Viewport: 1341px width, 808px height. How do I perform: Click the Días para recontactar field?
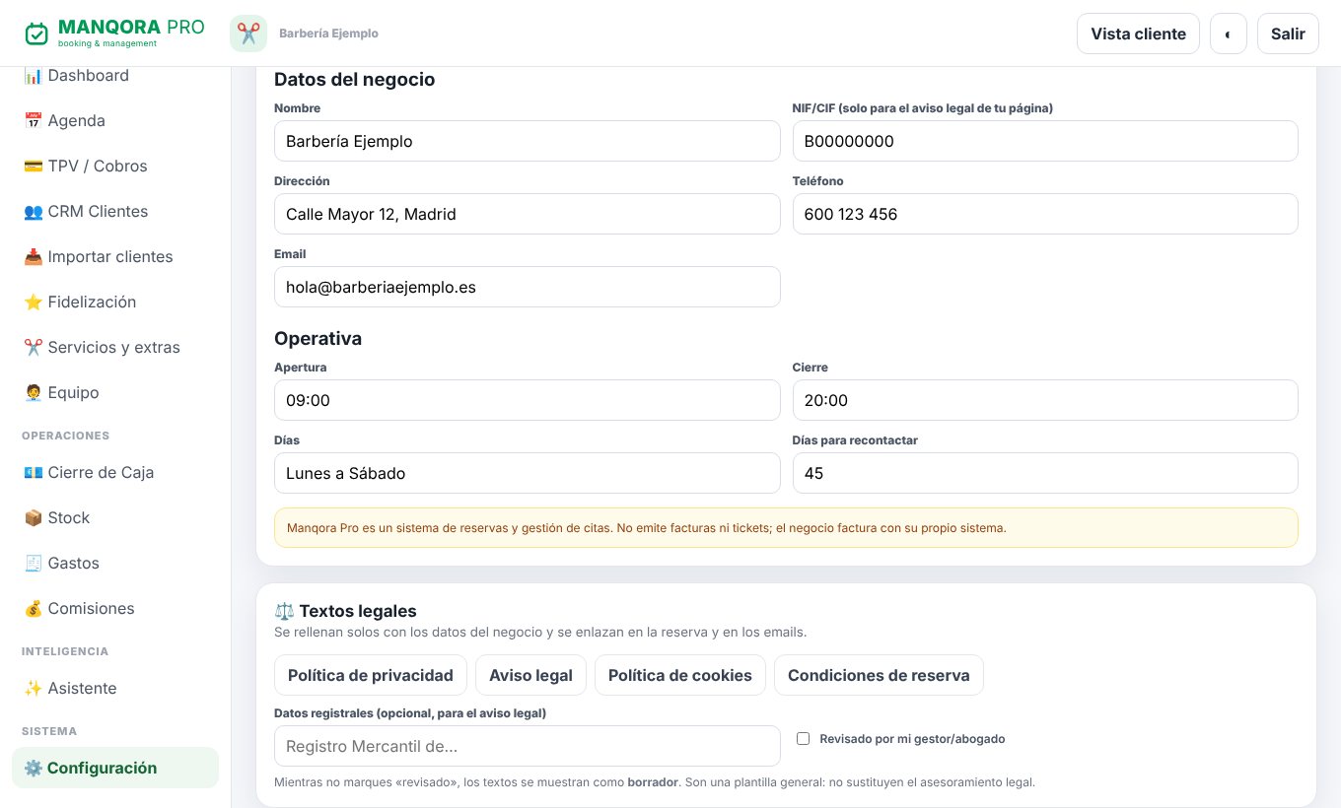coord(1045,473)
